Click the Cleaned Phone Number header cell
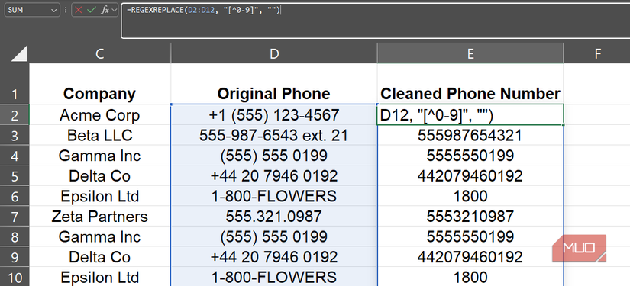The image size is (630, 286). (x=470, y=84)
